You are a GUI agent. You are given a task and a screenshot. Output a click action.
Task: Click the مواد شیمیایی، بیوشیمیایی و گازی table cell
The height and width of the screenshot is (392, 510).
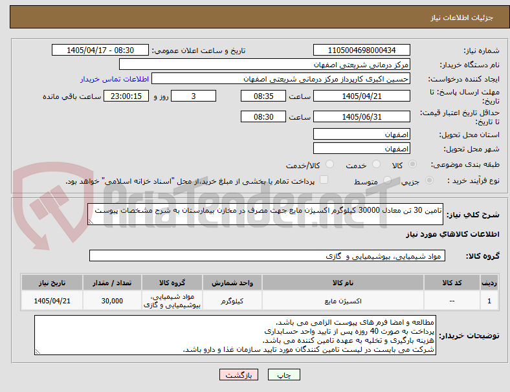pos(172,301)
